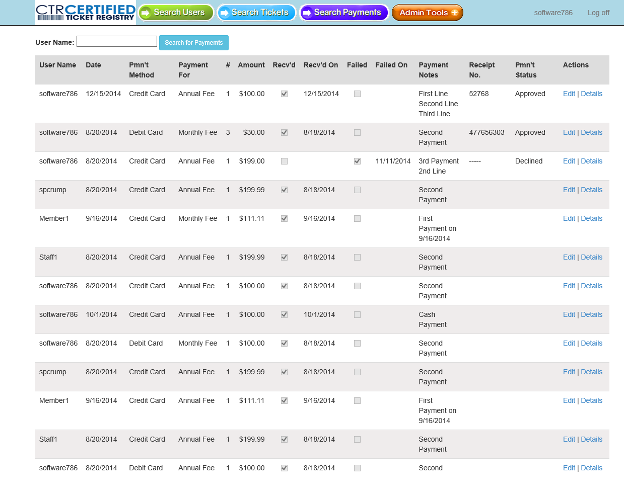
Task: View Details of the Declined payment
Action: point(591,161)
